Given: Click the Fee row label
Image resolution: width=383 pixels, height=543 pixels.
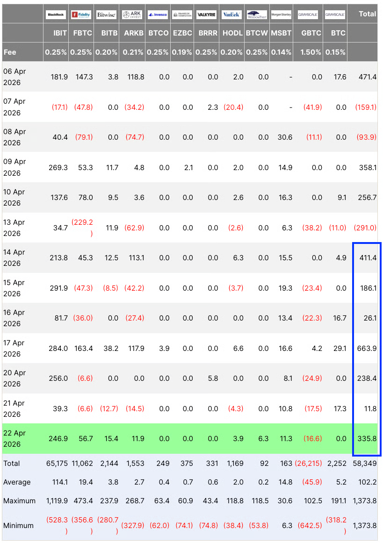Looking at the screenshot, I should [x=10, y=52].
